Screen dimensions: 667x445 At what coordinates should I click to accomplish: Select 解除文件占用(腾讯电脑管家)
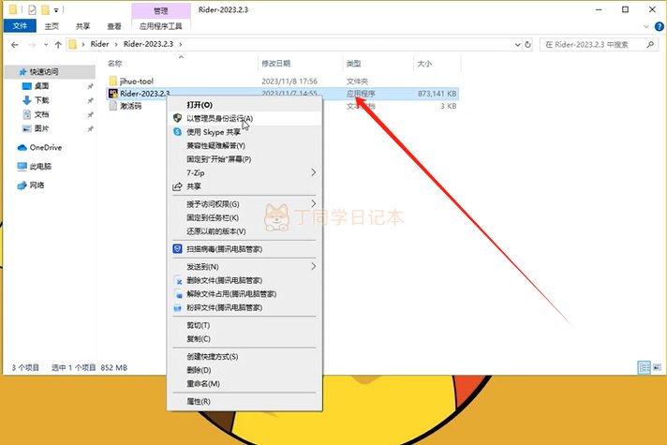click(x=245, y=294)
